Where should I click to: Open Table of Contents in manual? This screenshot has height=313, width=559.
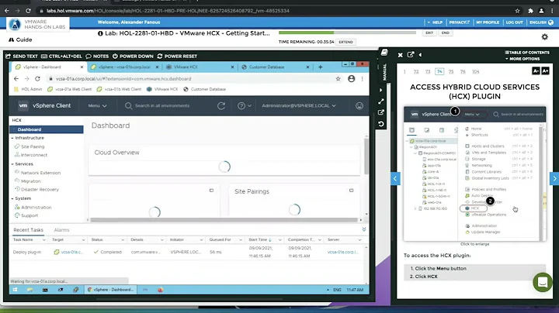(527, 52)
